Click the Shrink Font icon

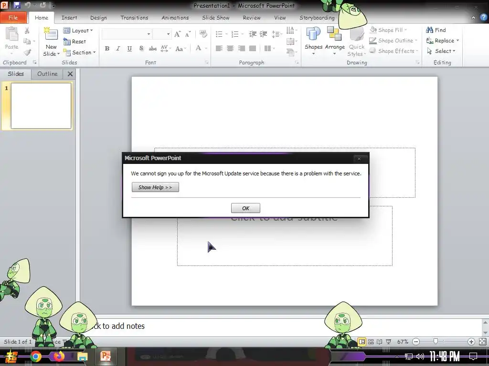click(x=188, y=34)
